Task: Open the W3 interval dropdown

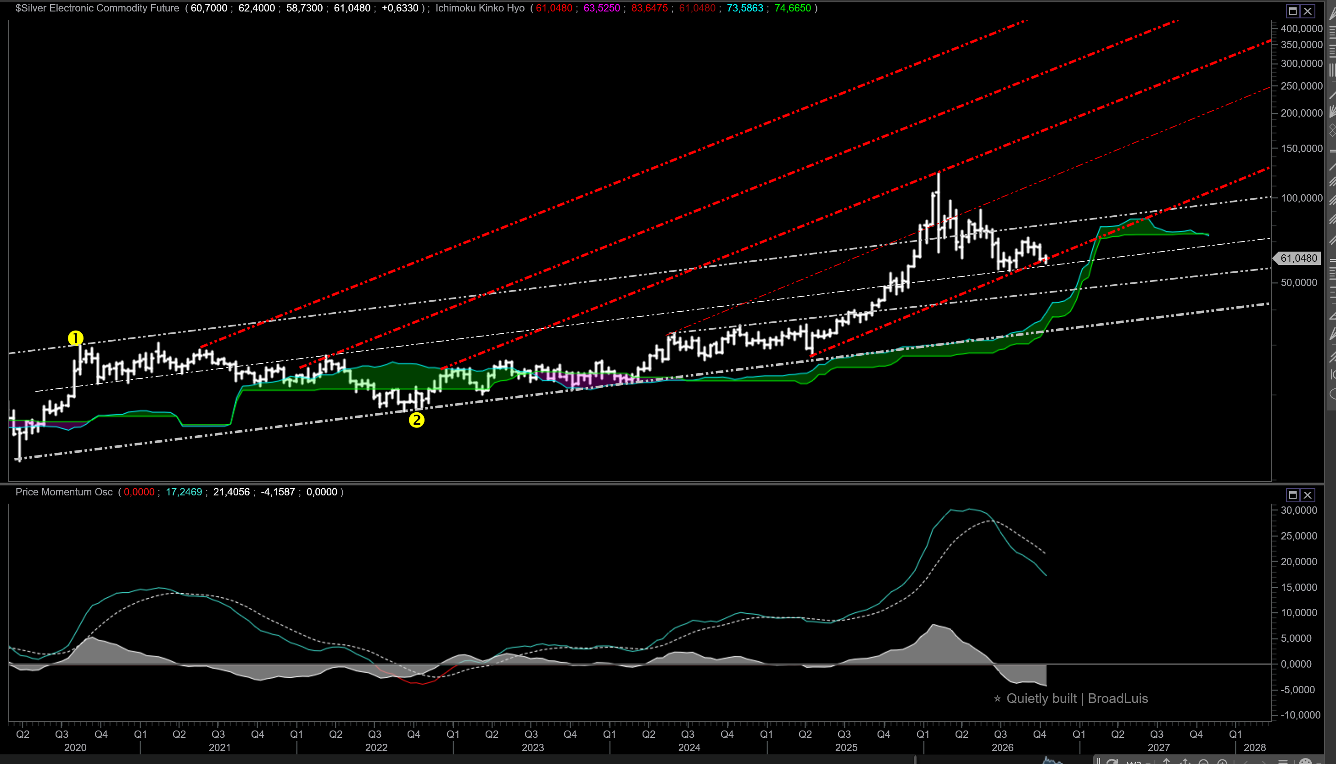Action: click(x=1138, y=763)
